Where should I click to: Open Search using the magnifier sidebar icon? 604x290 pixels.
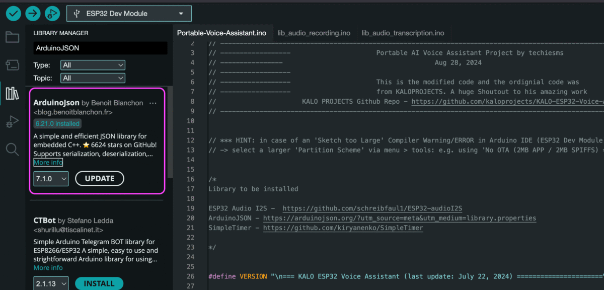coord(12,149)
